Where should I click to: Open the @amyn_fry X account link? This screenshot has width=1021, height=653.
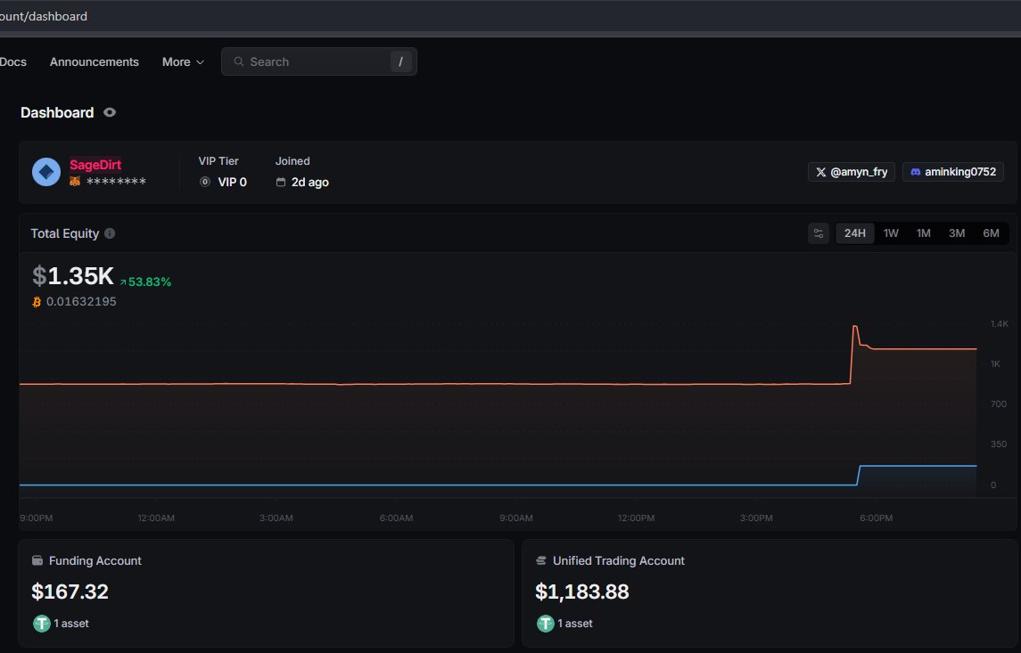[x=852, y=172]
